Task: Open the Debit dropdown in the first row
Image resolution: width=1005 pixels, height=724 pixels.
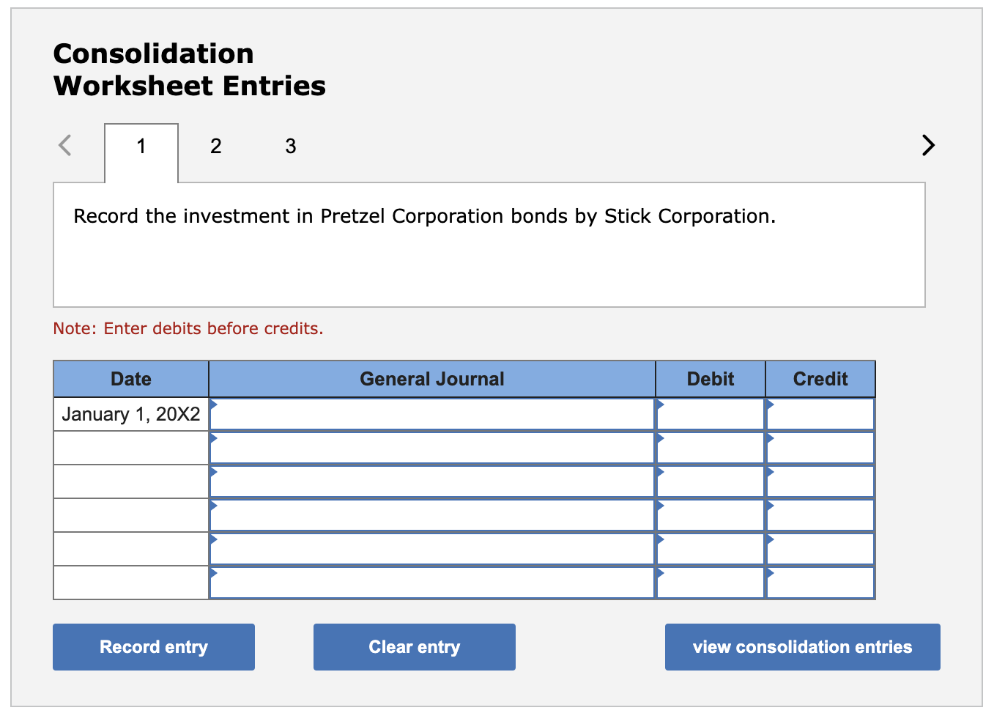Action: (709, 414)
